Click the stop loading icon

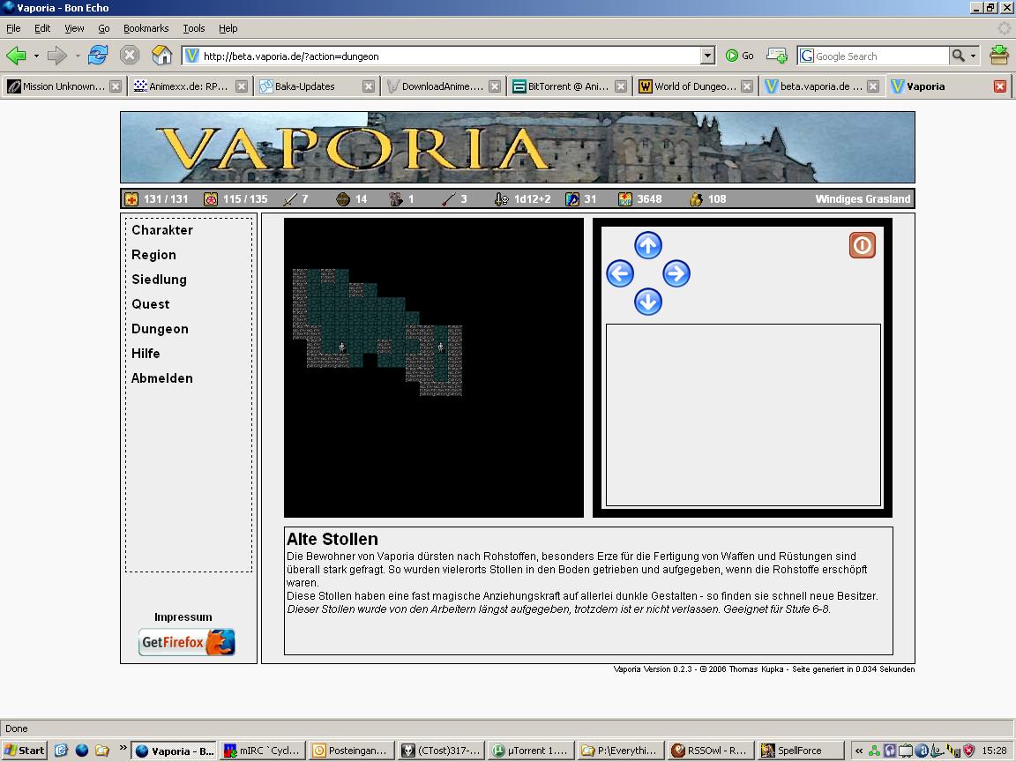coord(130,56)
